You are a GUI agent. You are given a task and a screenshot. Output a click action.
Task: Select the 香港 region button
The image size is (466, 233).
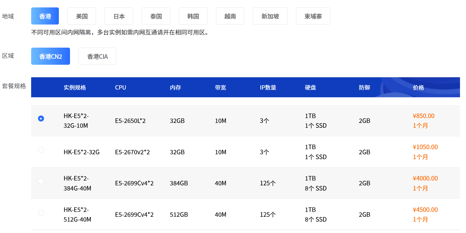45,16
